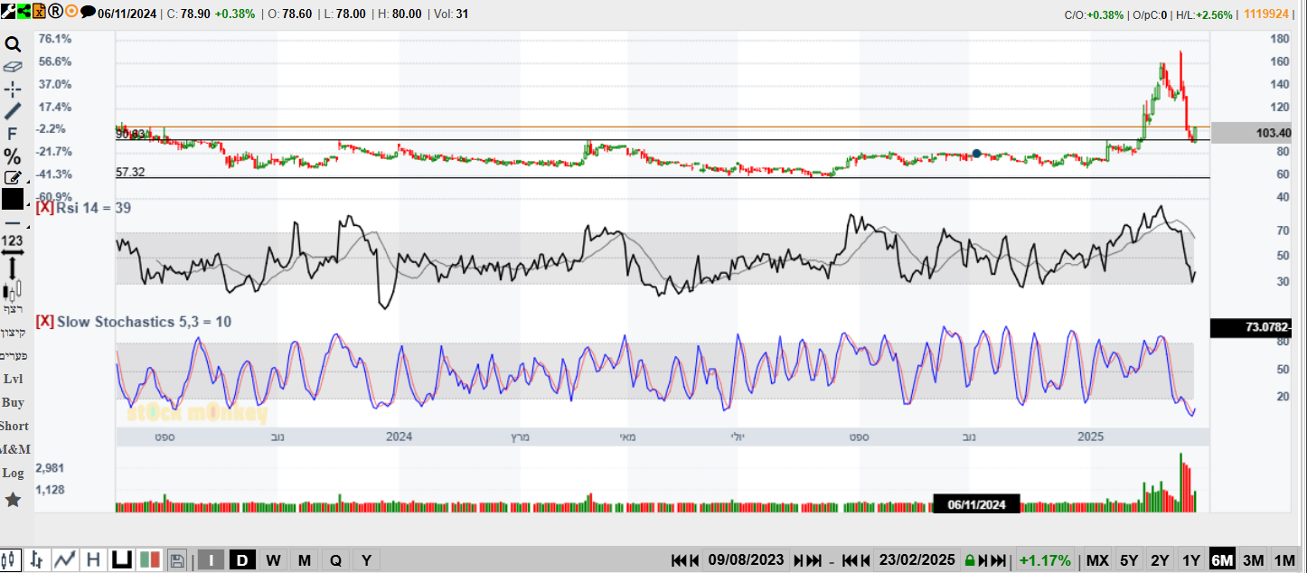Click the Buy button in sidebar
The image size is (1307, 573).
tap(13, 402)
